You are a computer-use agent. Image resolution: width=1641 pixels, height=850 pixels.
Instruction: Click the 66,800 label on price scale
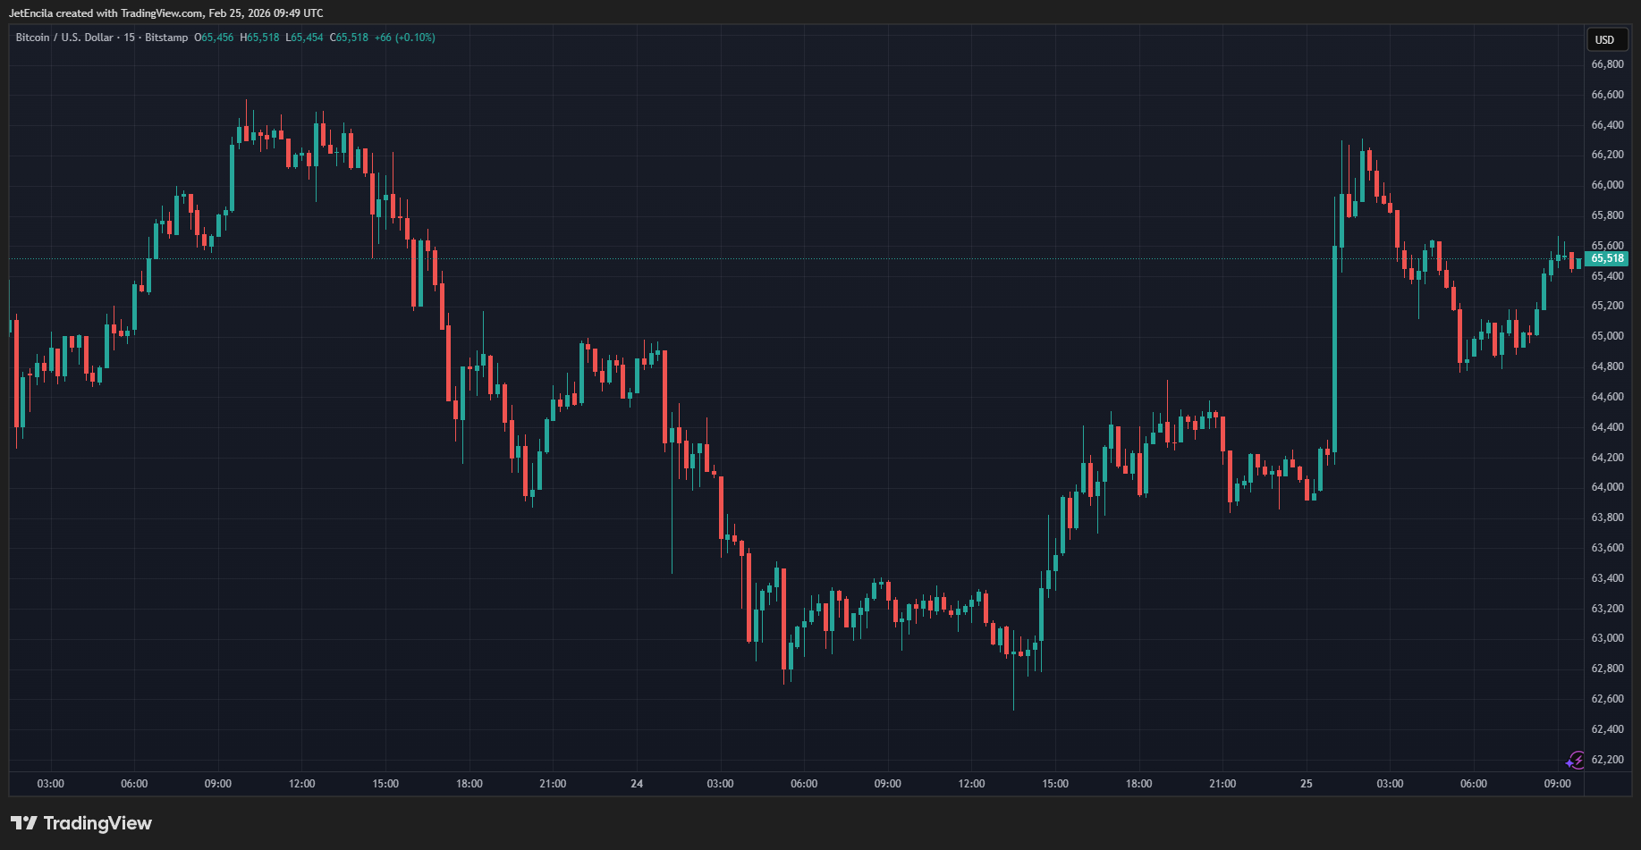(x=1607, y=64)
